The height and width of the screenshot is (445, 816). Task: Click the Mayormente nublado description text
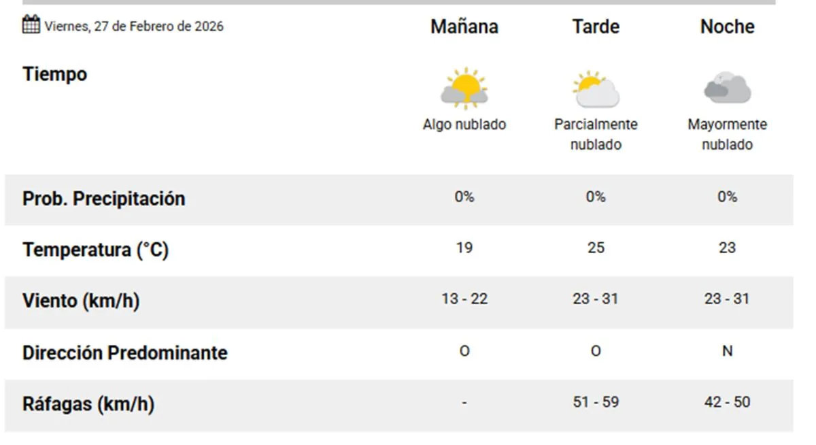727,134
